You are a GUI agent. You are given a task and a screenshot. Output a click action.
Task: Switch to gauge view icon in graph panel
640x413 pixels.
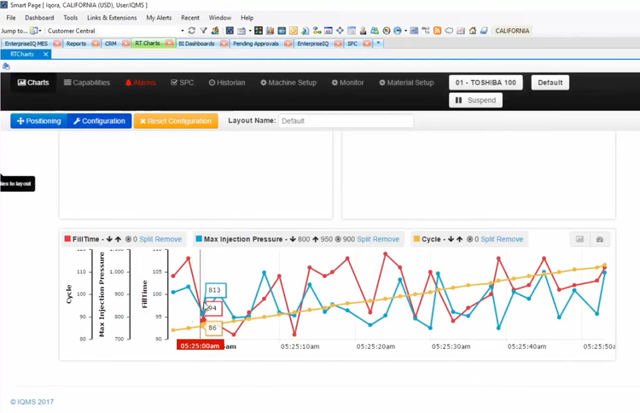pyautogui.click(x=600, y=239)
